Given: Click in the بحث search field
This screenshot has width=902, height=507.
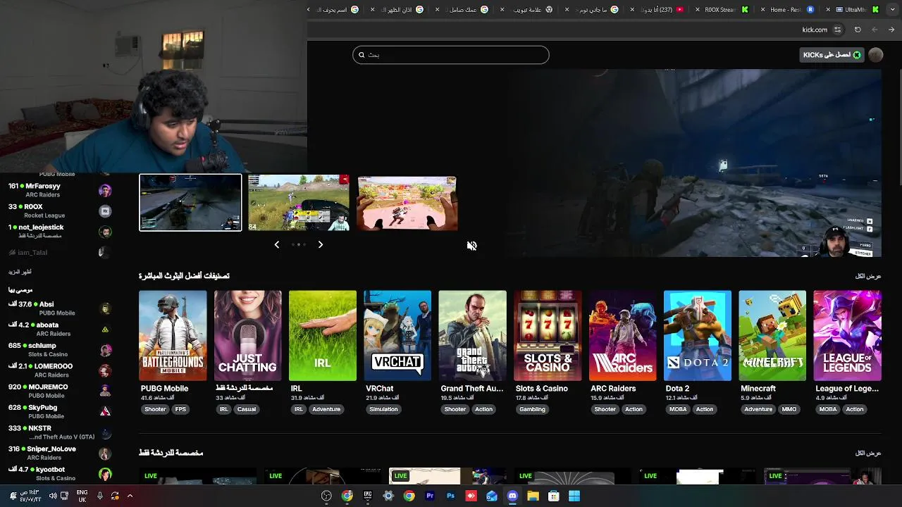Looking at the screenshot, I should (451, 55).
